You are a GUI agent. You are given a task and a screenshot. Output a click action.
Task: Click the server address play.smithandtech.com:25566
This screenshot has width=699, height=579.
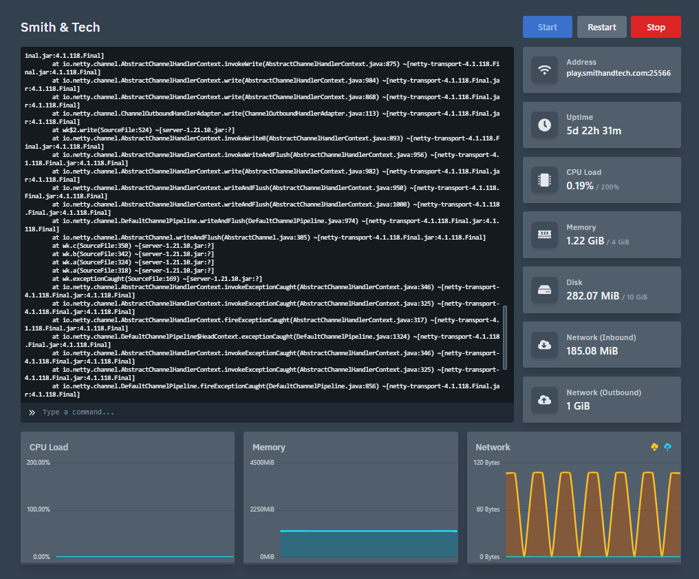coord(619,73)
